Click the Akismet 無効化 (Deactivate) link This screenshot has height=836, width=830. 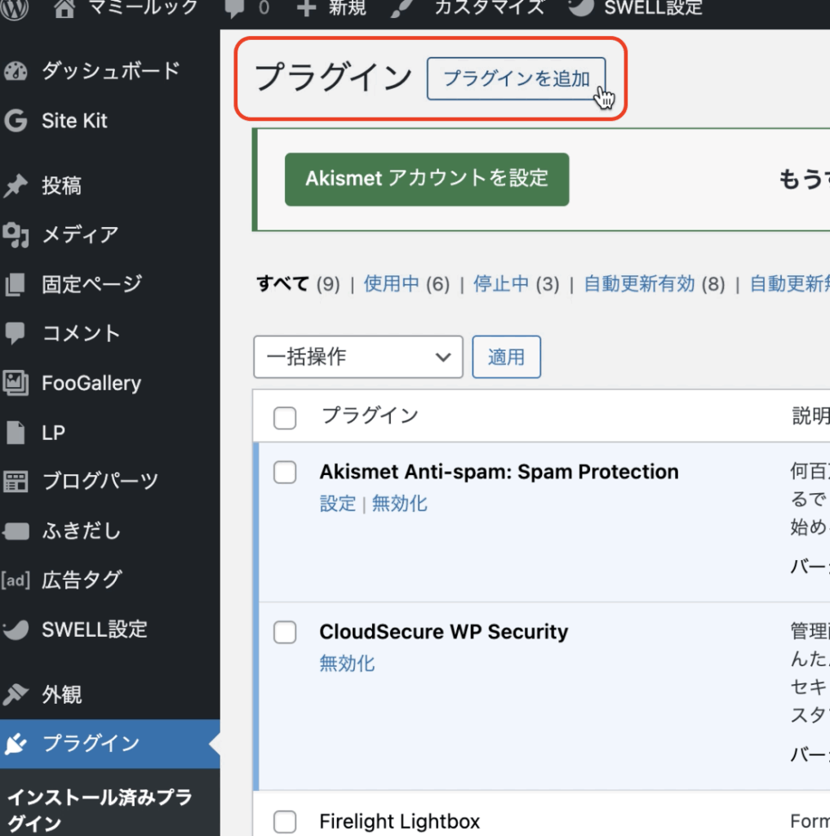point(399,504)
